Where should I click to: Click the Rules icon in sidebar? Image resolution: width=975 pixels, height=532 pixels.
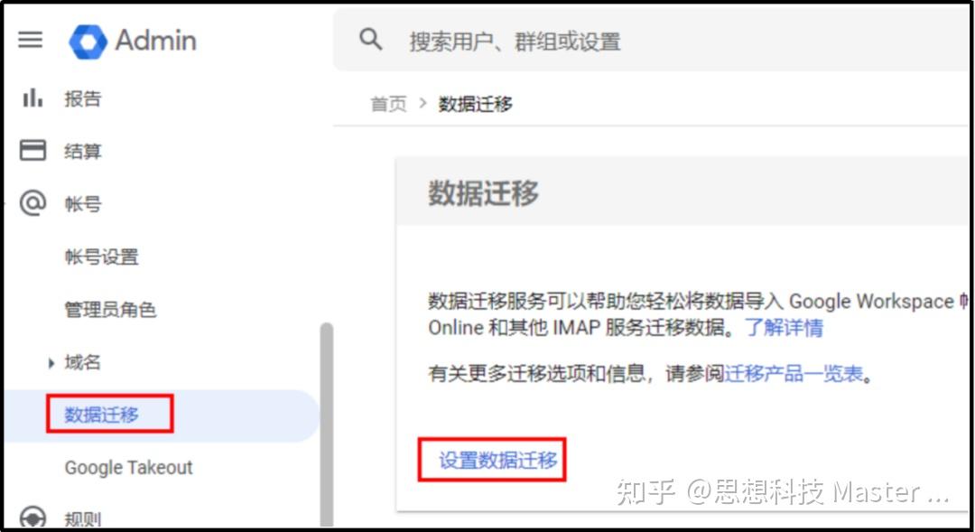32,517
